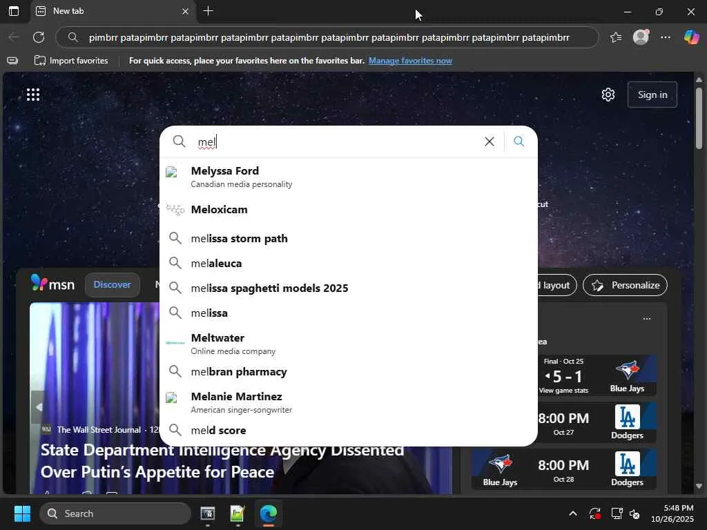
Task: Click the address bar text field
Action: [328, 37]
